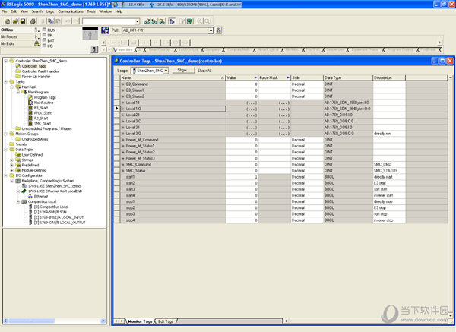This screenshot has height=332, width=456.
Task: Click the No Edits lock icon
Action: 36,43
